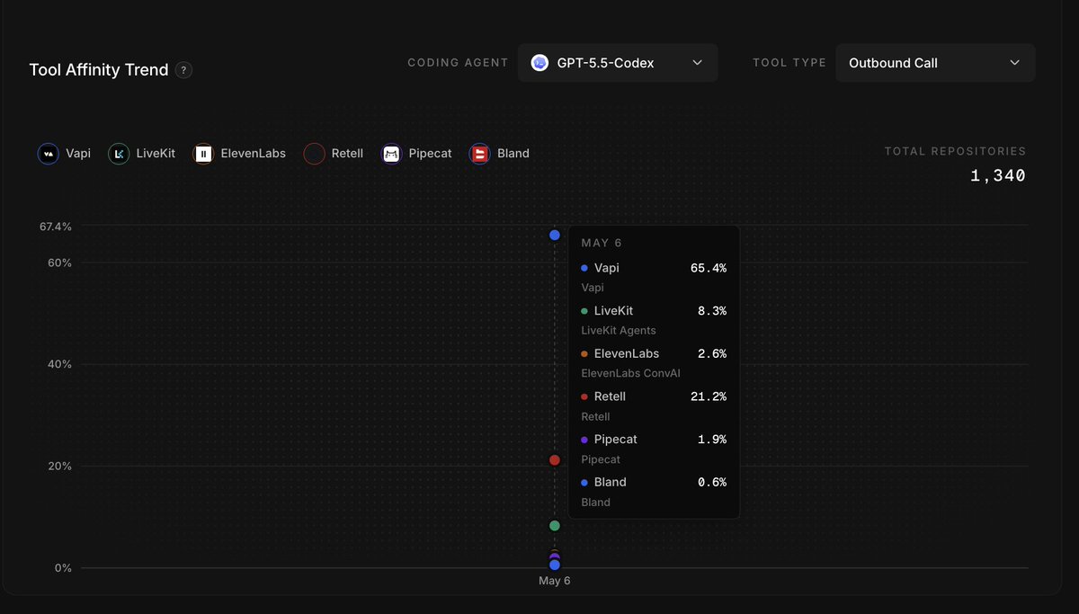Screen dimensions: 1079x614
Task: Click the LiveKit logo icon in legend
Action: click(x=119, y=154)
